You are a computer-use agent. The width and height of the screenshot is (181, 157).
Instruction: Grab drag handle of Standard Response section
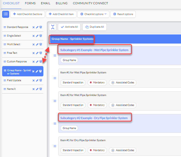click(5, 27)
